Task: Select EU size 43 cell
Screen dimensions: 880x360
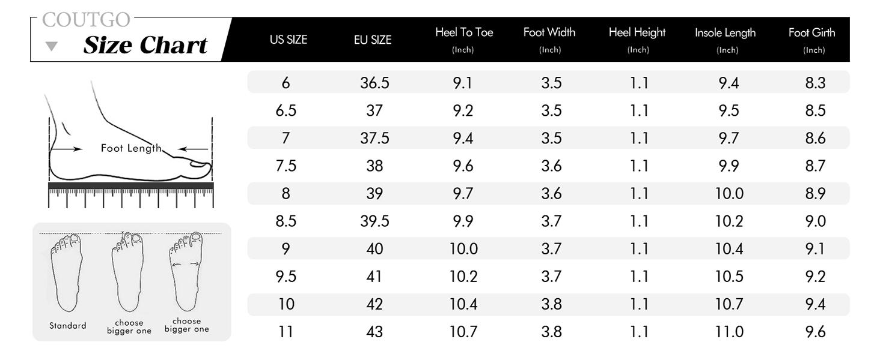Action: tap(374, 332)
